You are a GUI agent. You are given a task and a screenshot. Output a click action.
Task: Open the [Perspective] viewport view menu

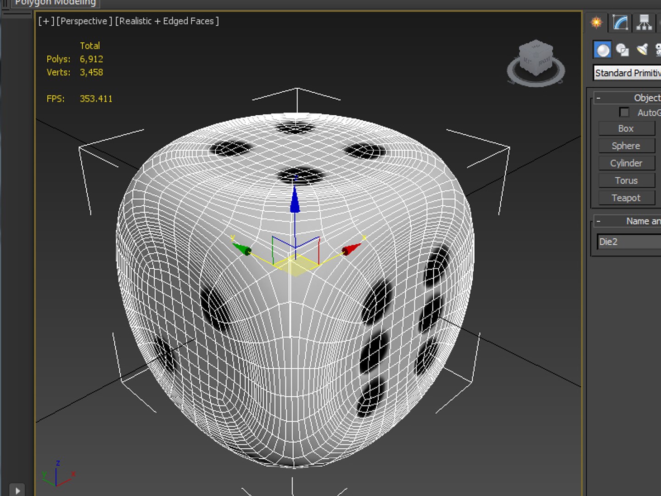click(x=84, y=21)
